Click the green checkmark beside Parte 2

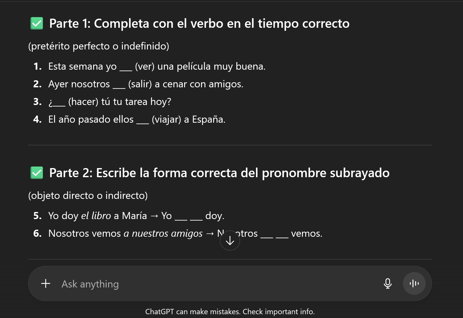click(x=37, y=173)
